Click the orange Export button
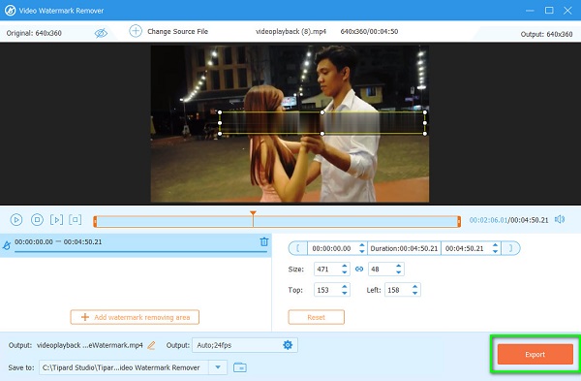Screen dimensions: 581x381 [535, 354]
